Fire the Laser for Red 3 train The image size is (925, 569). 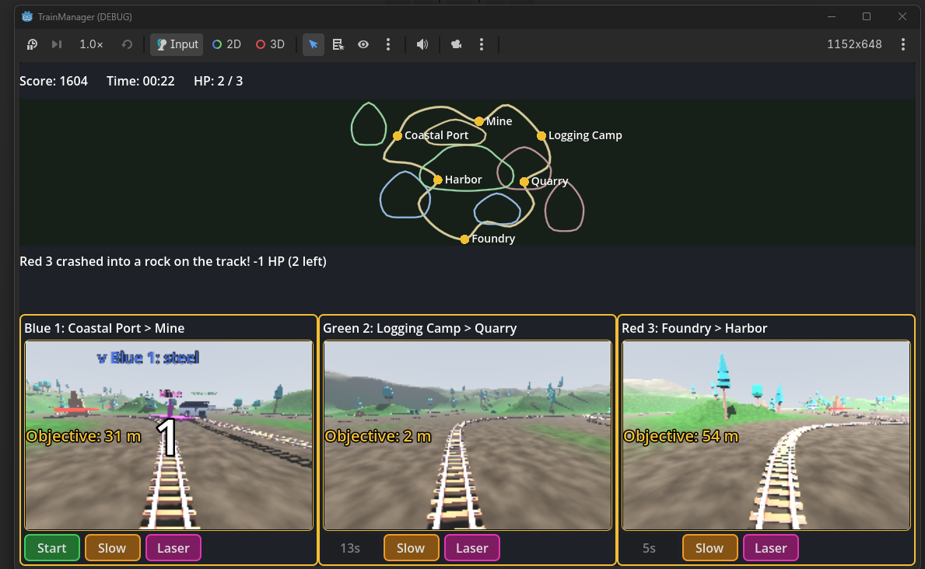pos(770,548)
